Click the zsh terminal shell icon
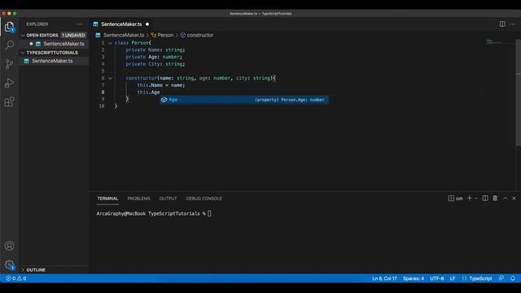 pyautogui.click(x=451, y=199)
